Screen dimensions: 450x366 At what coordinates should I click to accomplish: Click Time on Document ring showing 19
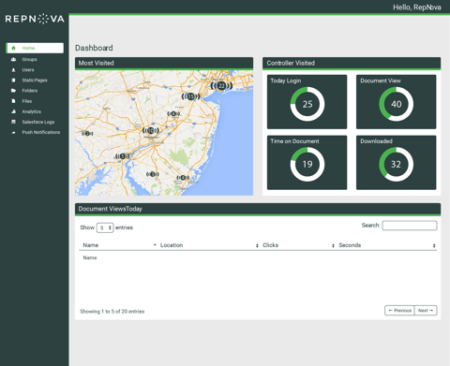307,164
